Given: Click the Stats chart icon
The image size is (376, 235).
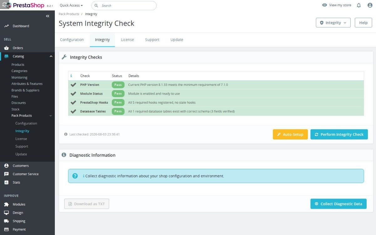Looking at the screenshot, I should (x=6, y=182).
